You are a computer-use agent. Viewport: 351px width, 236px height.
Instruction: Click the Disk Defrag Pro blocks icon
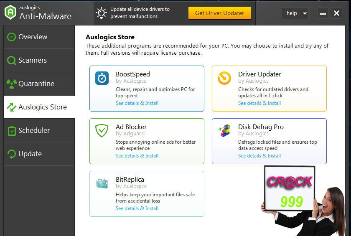point(224,131)
